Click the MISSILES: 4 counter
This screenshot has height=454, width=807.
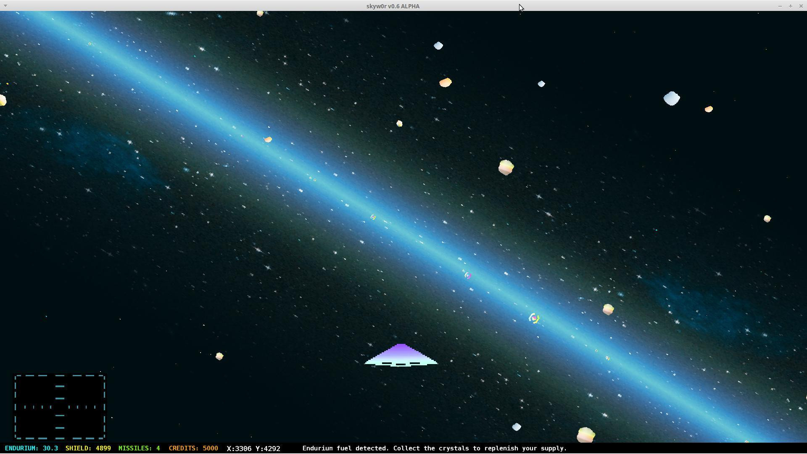tap(139, 448)
